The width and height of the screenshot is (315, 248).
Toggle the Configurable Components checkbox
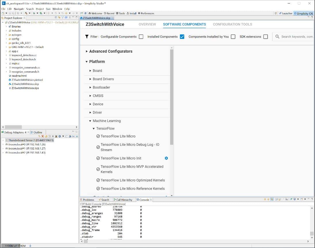141,37
